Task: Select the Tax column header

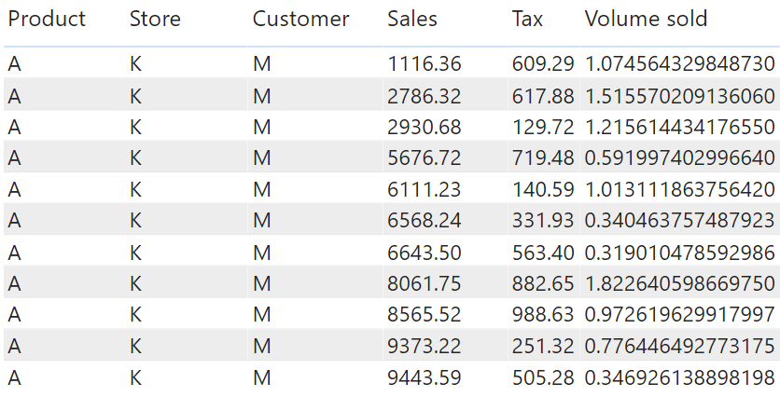Action: [x=528, y=19]
